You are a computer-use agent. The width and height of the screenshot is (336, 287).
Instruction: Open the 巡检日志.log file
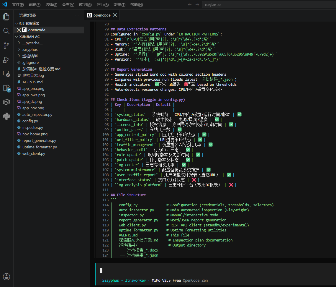(x=33, y=76)
